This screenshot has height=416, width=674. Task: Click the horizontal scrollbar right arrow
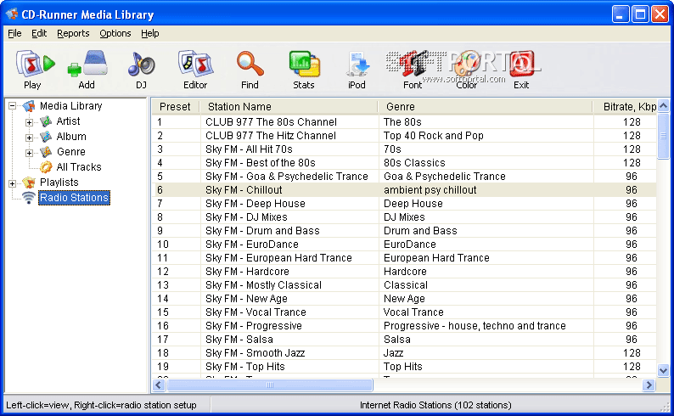click(649, 385)
